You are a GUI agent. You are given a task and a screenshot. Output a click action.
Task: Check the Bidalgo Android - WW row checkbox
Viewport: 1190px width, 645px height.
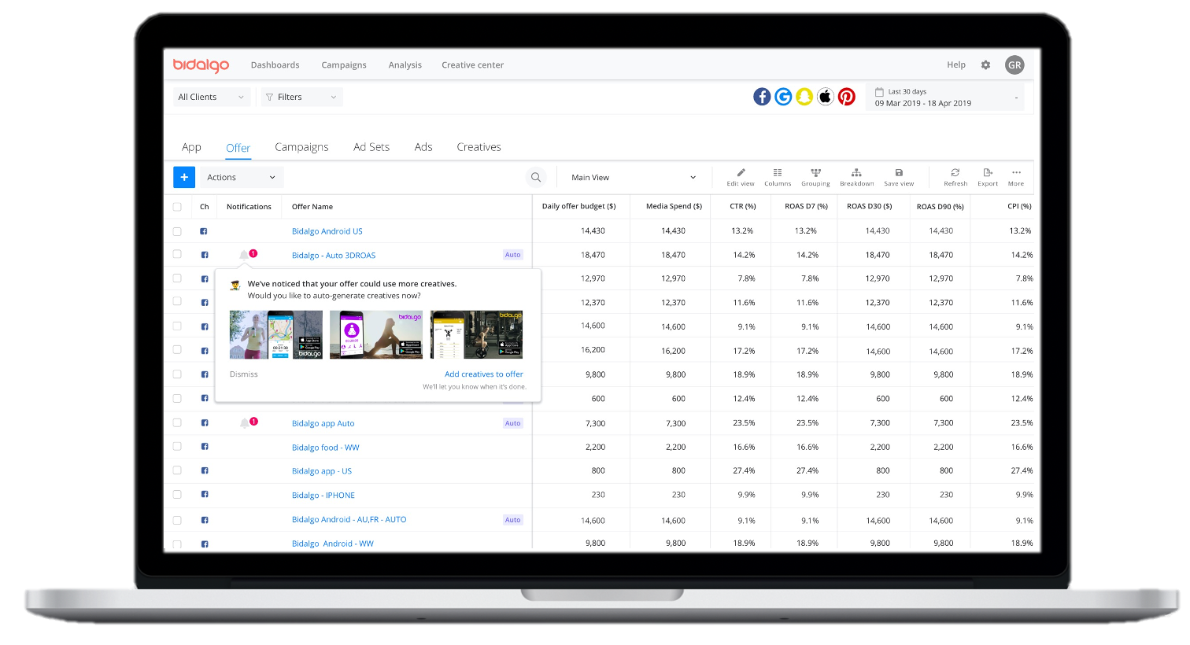coord(177,544)
